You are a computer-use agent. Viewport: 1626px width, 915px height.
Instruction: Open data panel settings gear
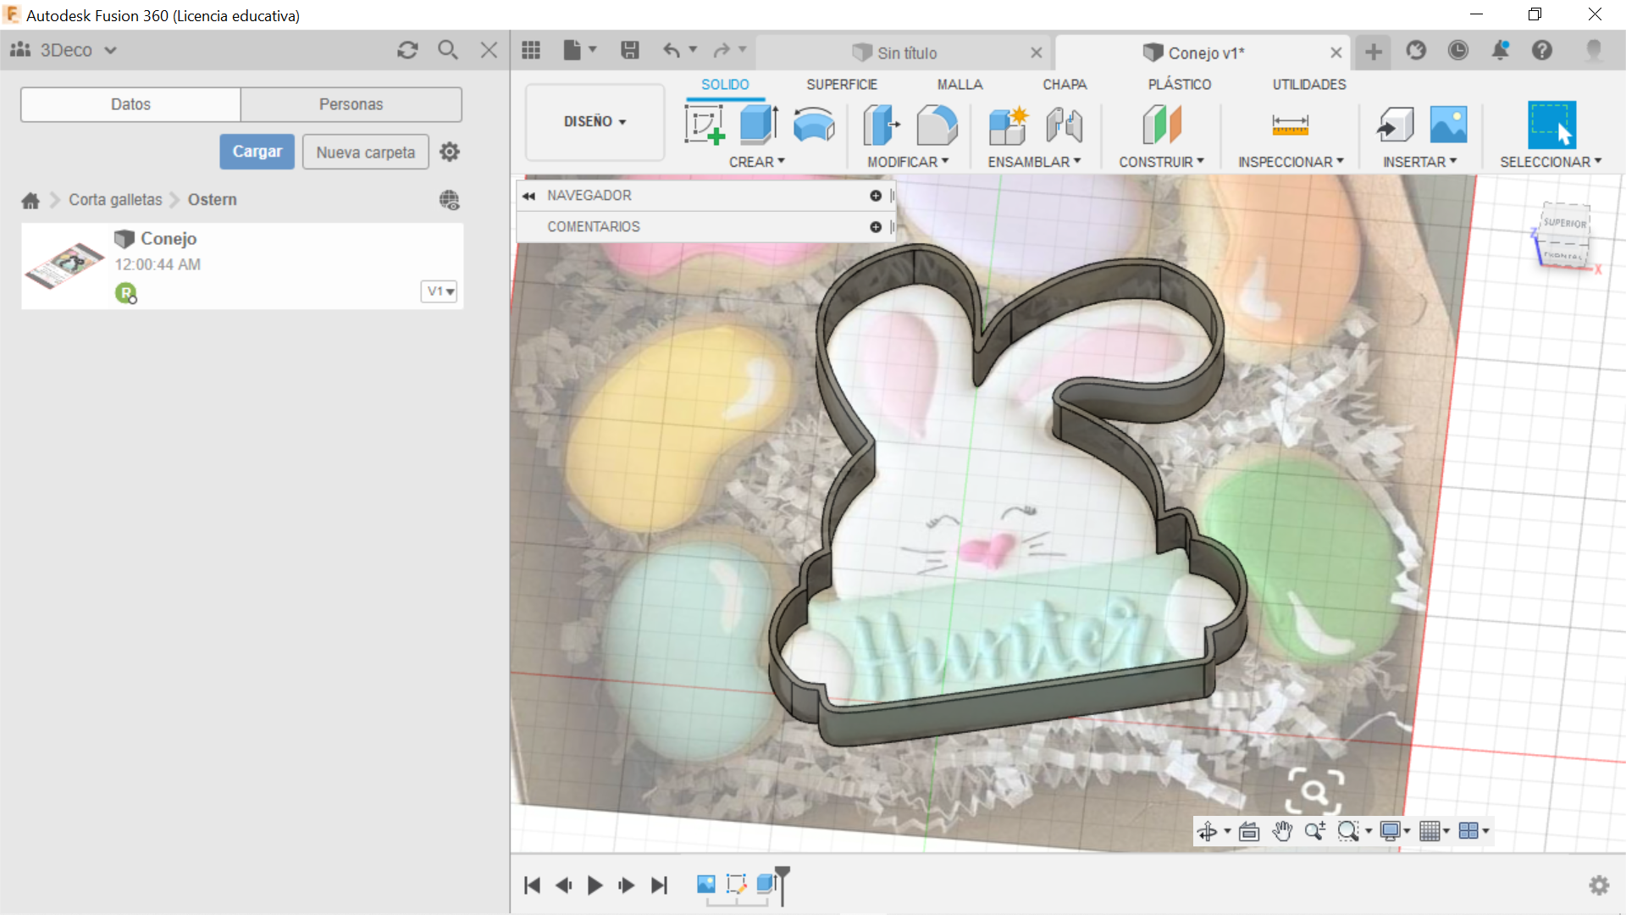(x=450, y=152)
